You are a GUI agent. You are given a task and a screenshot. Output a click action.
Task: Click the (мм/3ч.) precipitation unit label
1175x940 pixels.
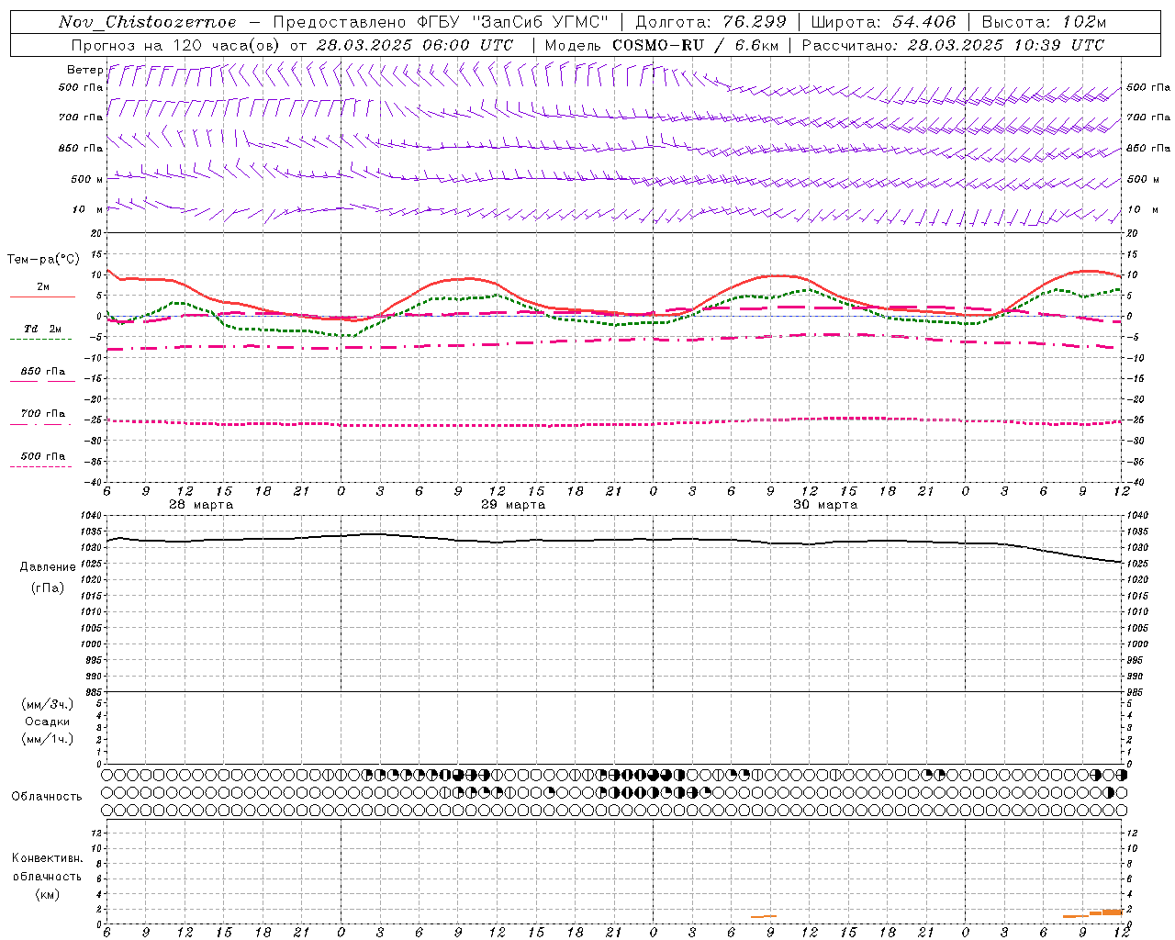point(48,704)
